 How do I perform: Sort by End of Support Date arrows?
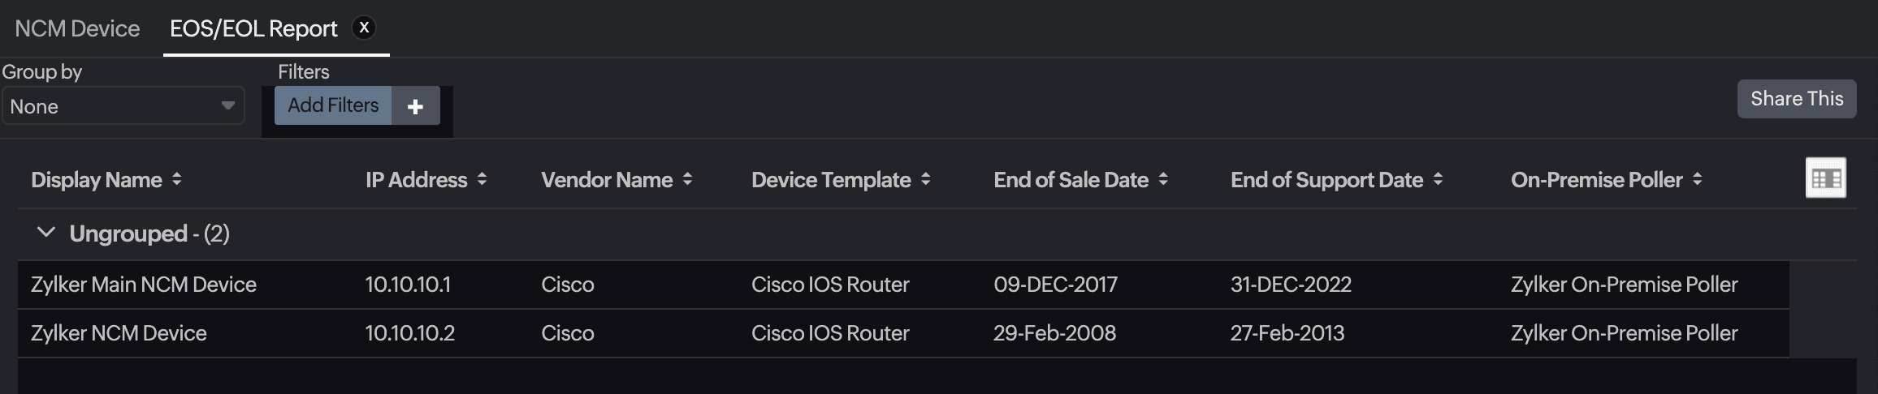tap(1438, 180)
